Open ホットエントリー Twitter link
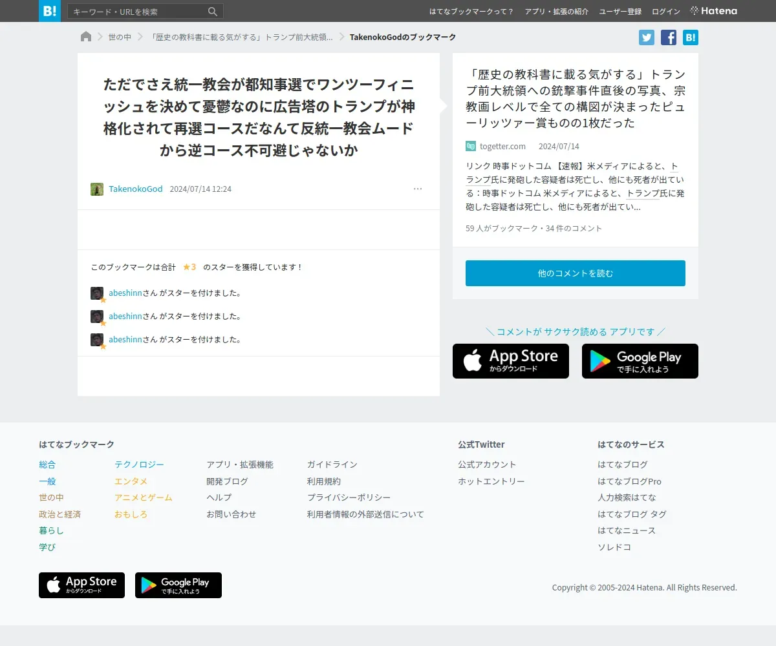Screen dimensions: 776x646 point(491,481)
